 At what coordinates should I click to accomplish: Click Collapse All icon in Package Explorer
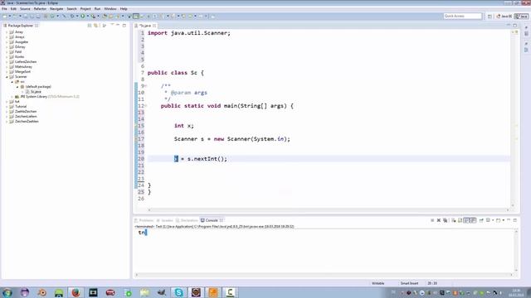pos(90,26)
